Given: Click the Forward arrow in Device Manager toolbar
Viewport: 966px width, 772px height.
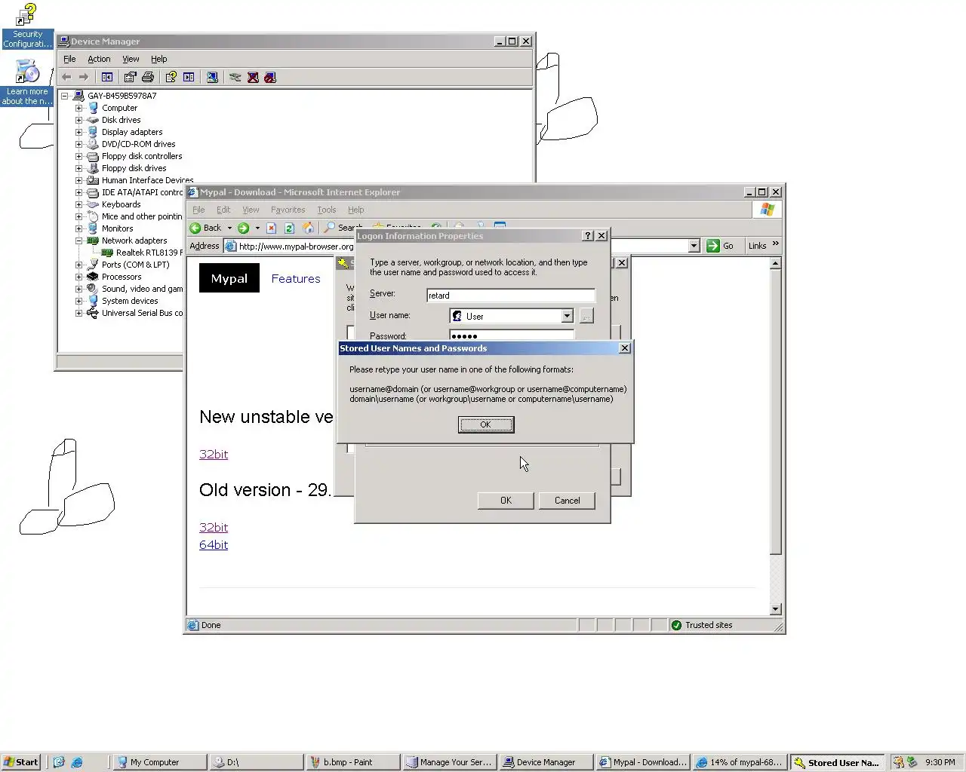Looking at the screenshot, I should click(x=84, y=77).
